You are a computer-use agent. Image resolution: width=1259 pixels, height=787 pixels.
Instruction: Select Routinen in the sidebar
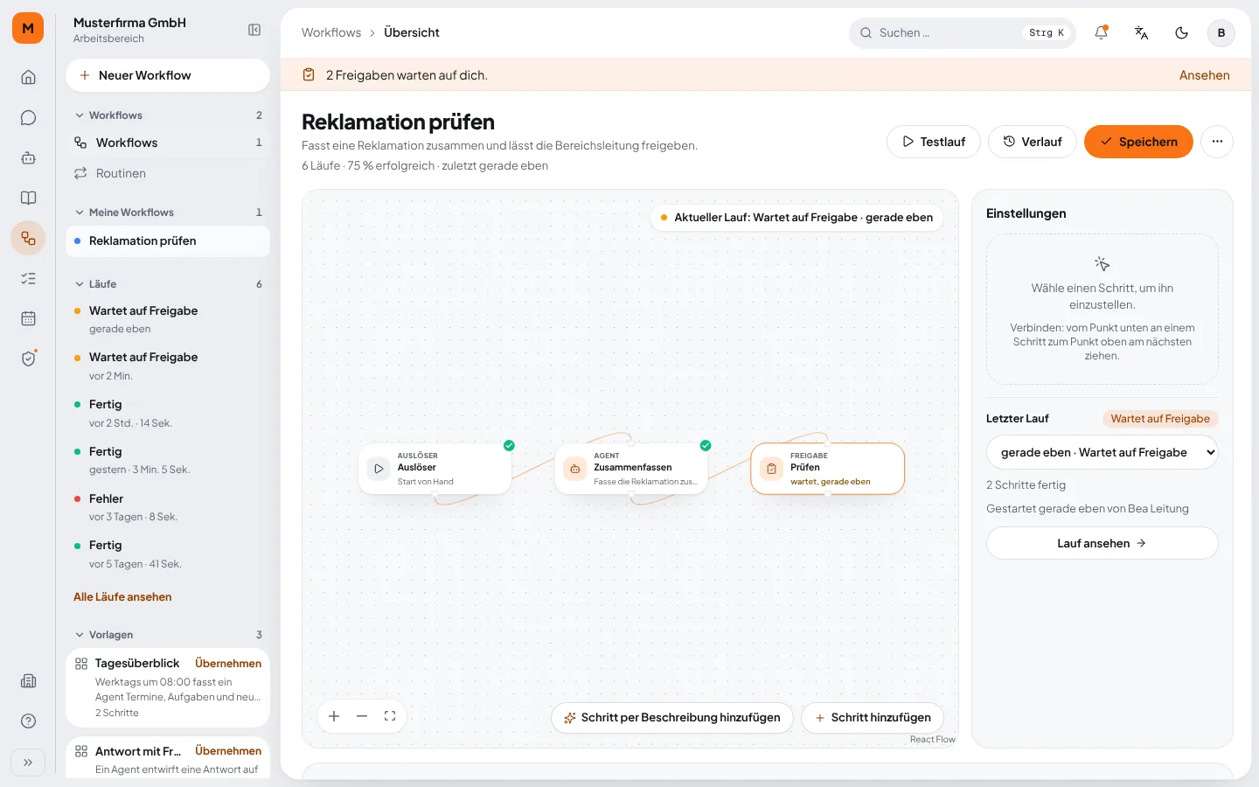pyautogui.click(x=168, y=173)
